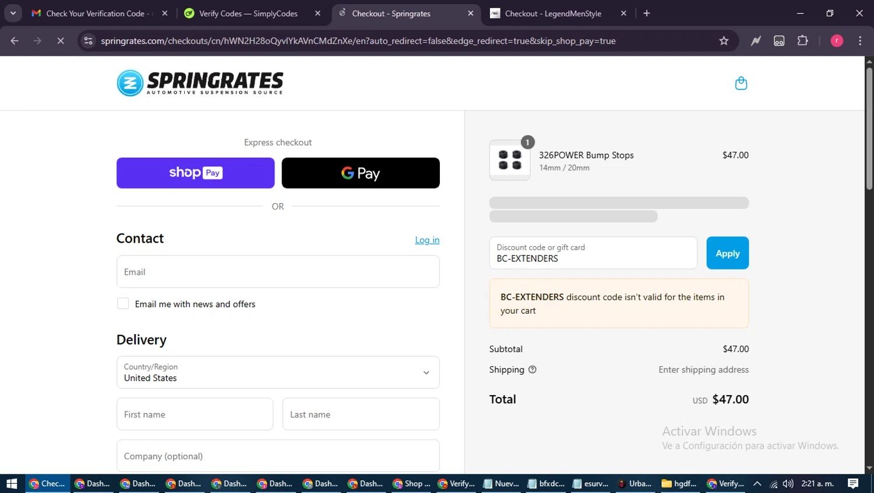Click the First name field
The height and width of the screenshot is (493, 874).
[x=195, y=414]
